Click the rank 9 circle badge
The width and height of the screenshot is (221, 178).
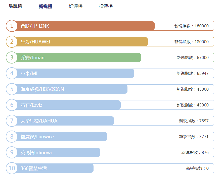pos(12,152)
